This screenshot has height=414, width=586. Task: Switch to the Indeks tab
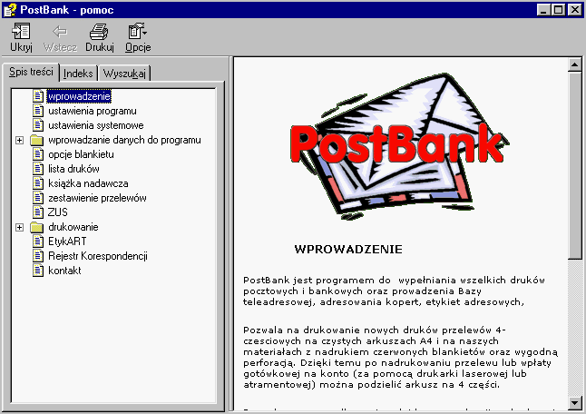tap(78, 74)
